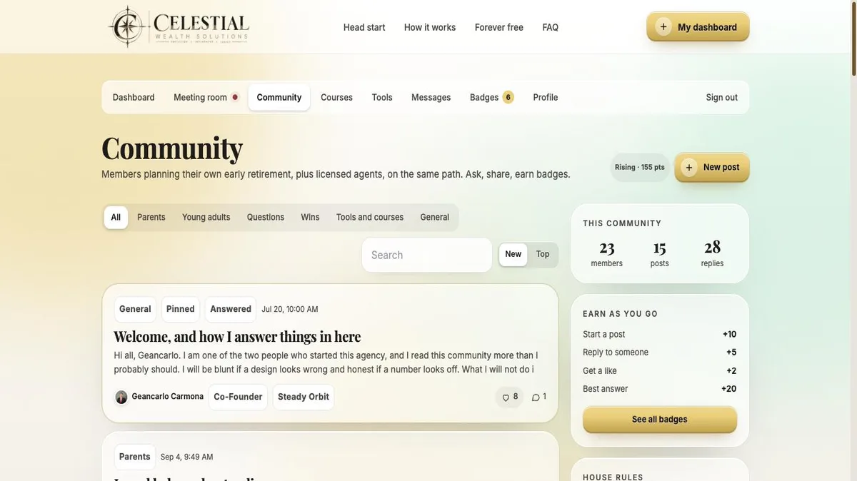Open the 'Welcome, and how I answer things' post
857x481 pixels.
pyautogui.click(x=237, y=336)
